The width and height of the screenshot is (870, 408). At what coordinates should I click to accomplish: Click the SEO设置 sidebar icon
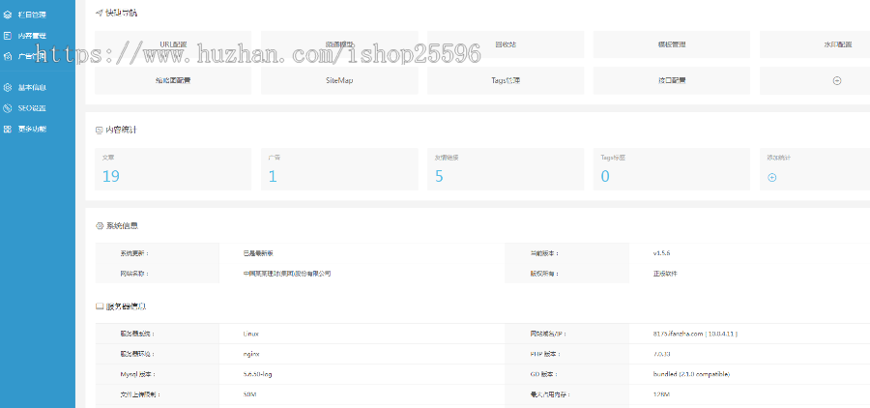pos(7,108)
